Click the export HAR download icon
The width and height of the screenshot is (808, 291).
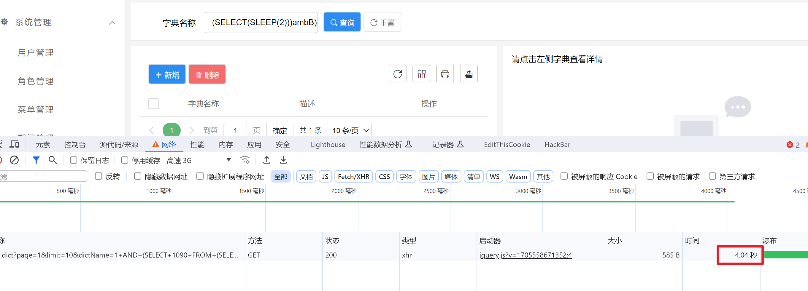[x=283, y=160]
